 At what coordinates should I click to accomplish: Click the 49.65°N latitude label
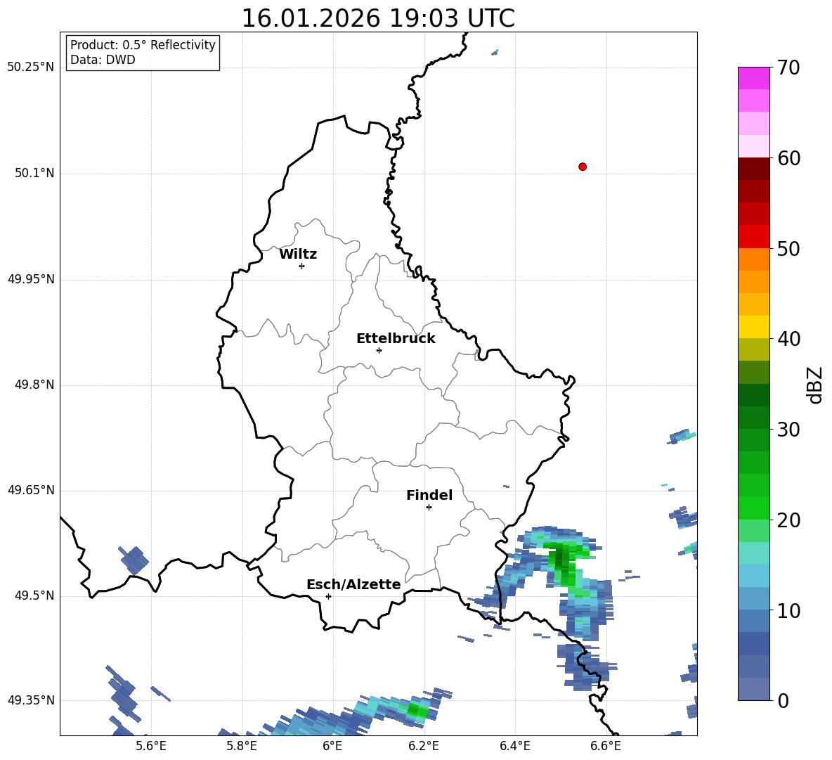coord(30,490)
